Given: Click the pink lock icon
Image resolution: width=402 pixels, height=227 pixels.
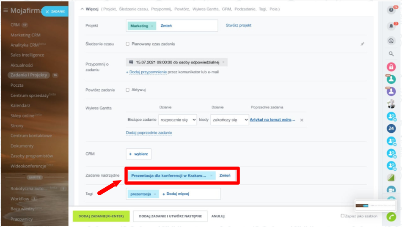Looking at the screenshot, I should [x=391, y=67].
